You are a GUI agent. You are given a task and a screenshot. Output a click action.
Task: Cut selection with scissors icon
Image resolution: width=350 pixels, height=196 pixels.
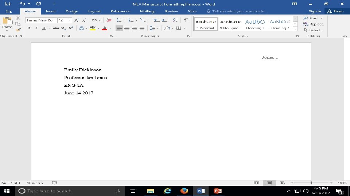[x=18, y=18]
